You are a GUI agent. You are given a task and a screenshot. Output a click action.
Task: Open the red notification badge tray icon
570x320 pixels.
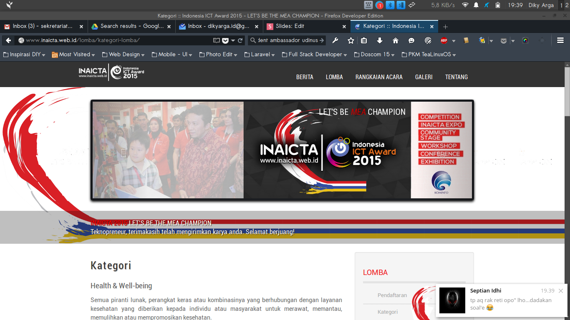click(x=379, y=5)
